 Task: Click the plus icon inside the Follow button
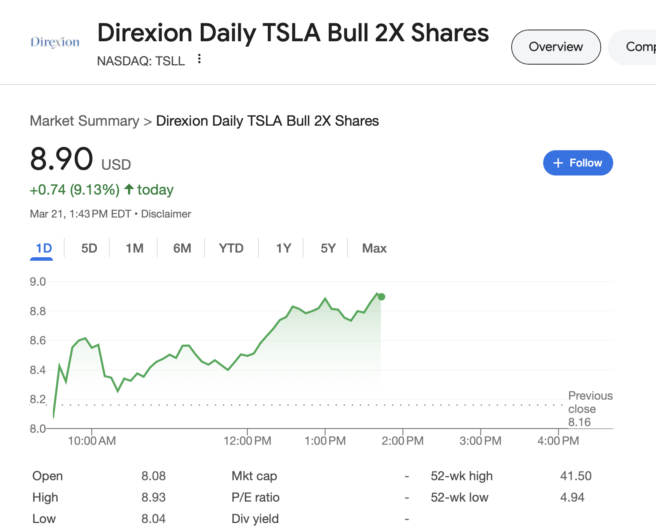point(558,163)
